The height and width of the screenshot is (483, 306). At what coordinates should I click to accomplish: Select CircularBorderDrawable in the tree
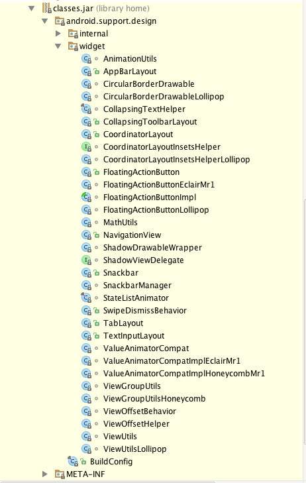tap(148, 83)
